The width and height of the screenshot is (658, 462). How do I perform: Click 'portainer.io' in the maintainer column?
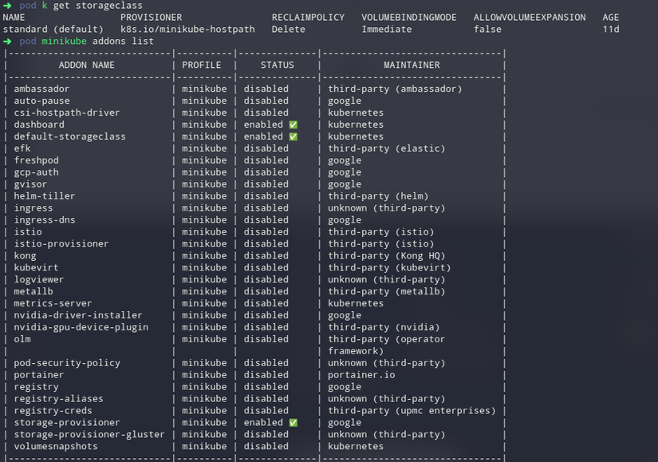click(361, 375)
